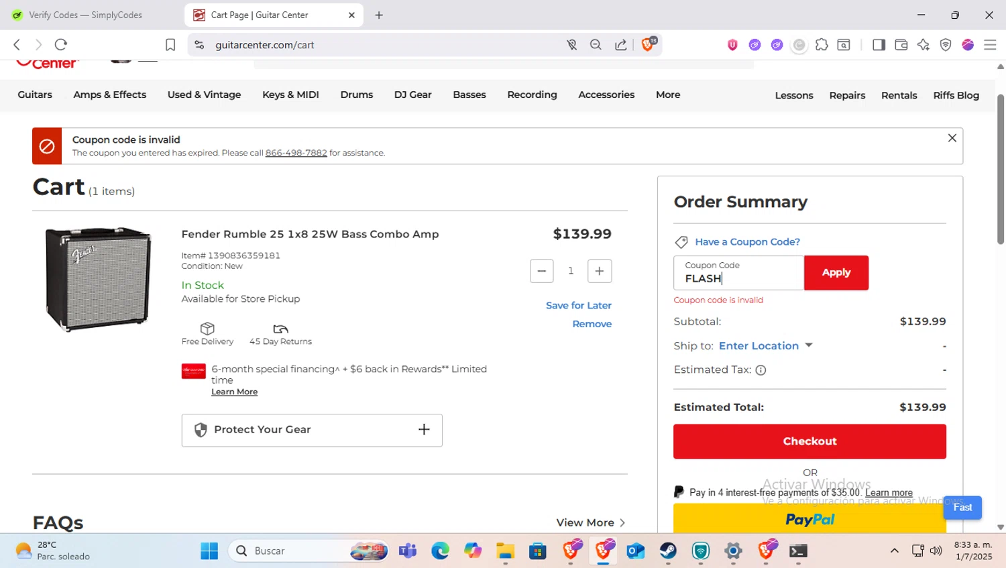Open the browser hamburger menu
The height and width of the screenshot is (568, 1006).
click(990, 45)
